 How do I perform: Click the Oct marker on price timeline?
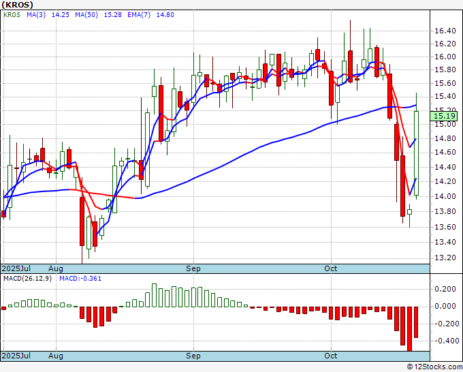point(331,268)
